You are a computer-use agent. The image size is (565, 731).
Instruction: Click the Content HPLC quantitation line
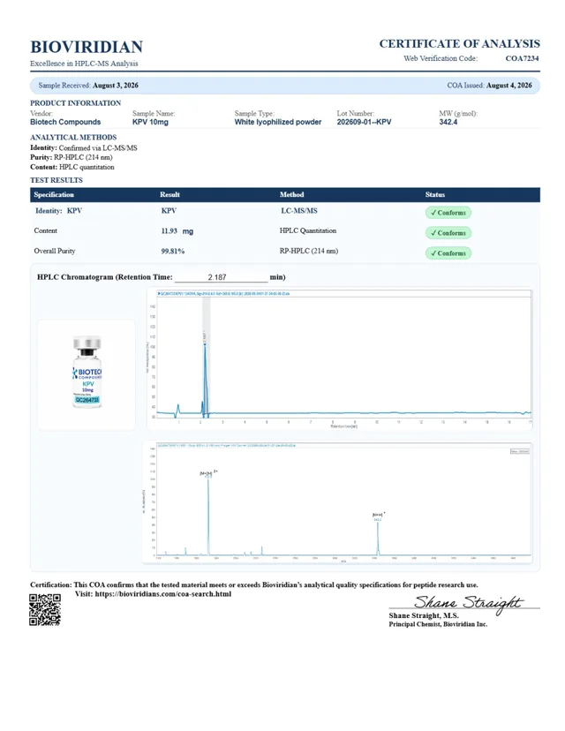pos(72,167)
